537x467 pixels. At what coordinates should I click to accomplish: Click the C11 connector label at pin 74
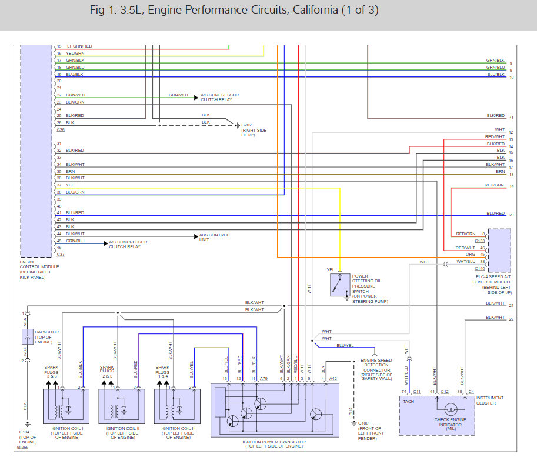click(x=417, y=391)
